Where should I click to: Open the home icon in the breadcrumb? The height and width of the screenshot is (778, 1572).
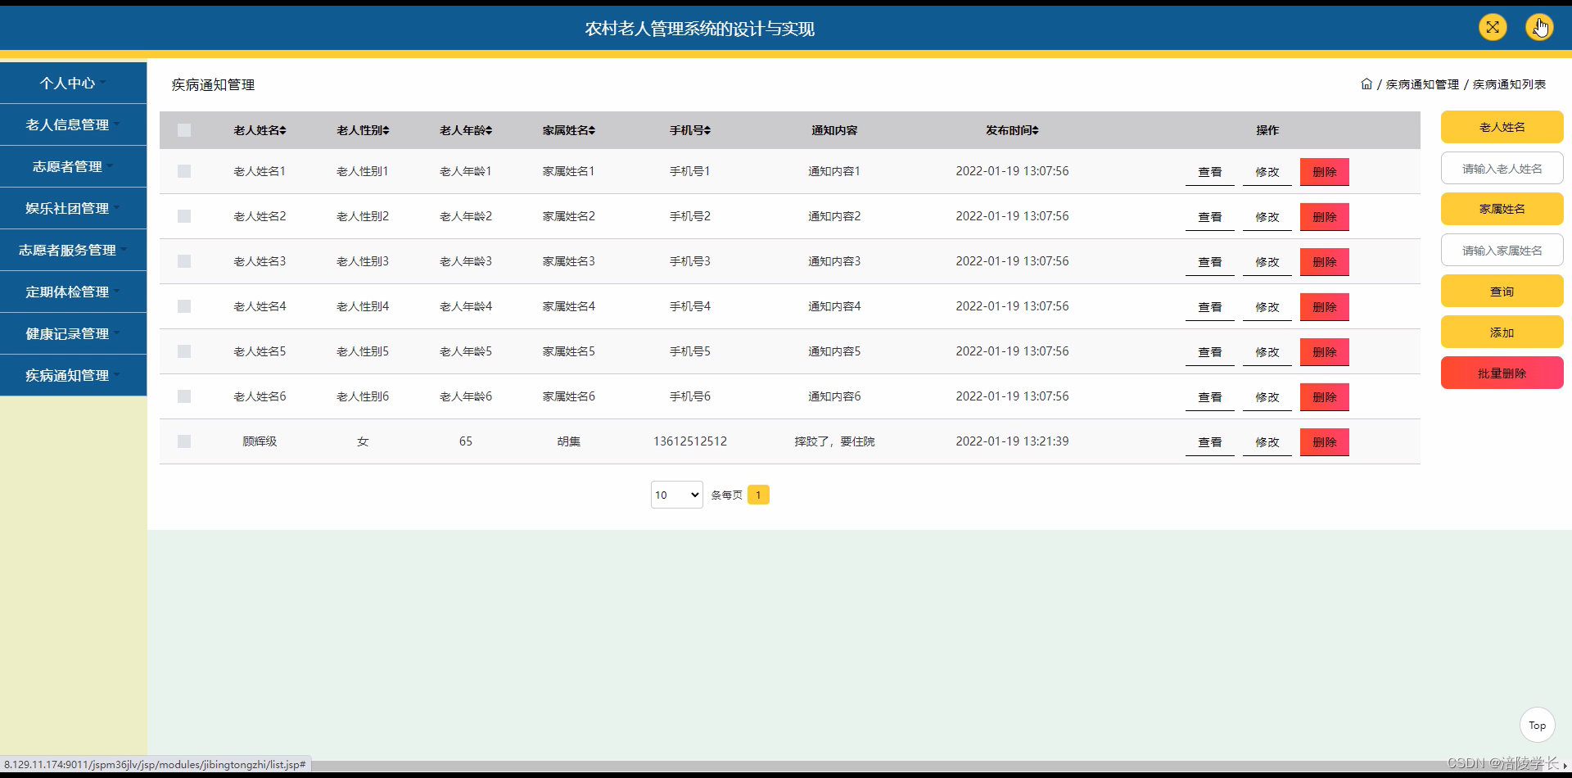pos(1366,84)
